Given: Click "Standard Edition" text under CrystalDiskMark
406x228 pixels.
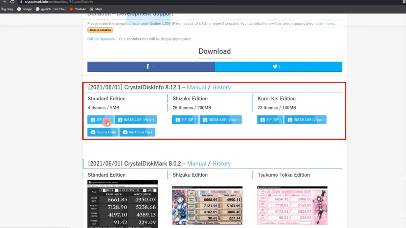Looking at the screenshot, I should tap(107, 175).
